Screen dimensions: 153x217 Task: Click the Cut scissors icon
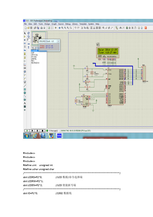[x=82, y=28]
